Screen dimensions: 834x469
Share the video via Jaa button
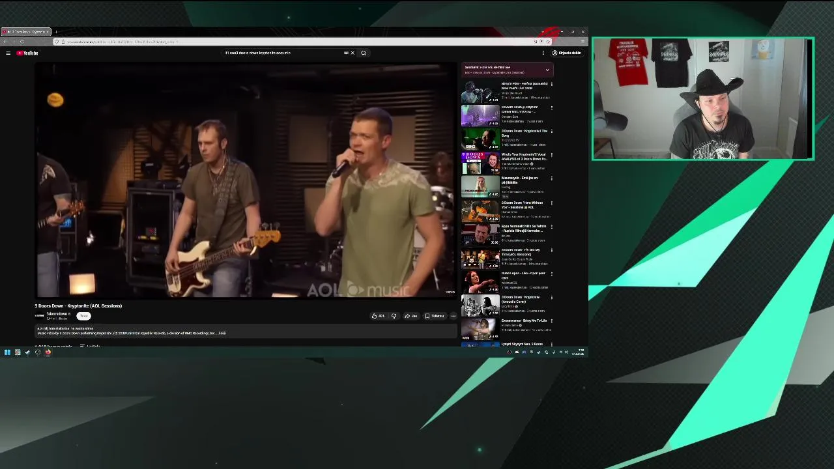[x=411, y=316]
